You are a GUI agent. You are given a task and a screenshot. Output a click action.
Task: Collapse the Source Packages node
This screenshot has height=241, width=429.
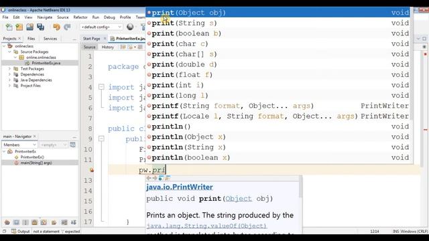9,52
